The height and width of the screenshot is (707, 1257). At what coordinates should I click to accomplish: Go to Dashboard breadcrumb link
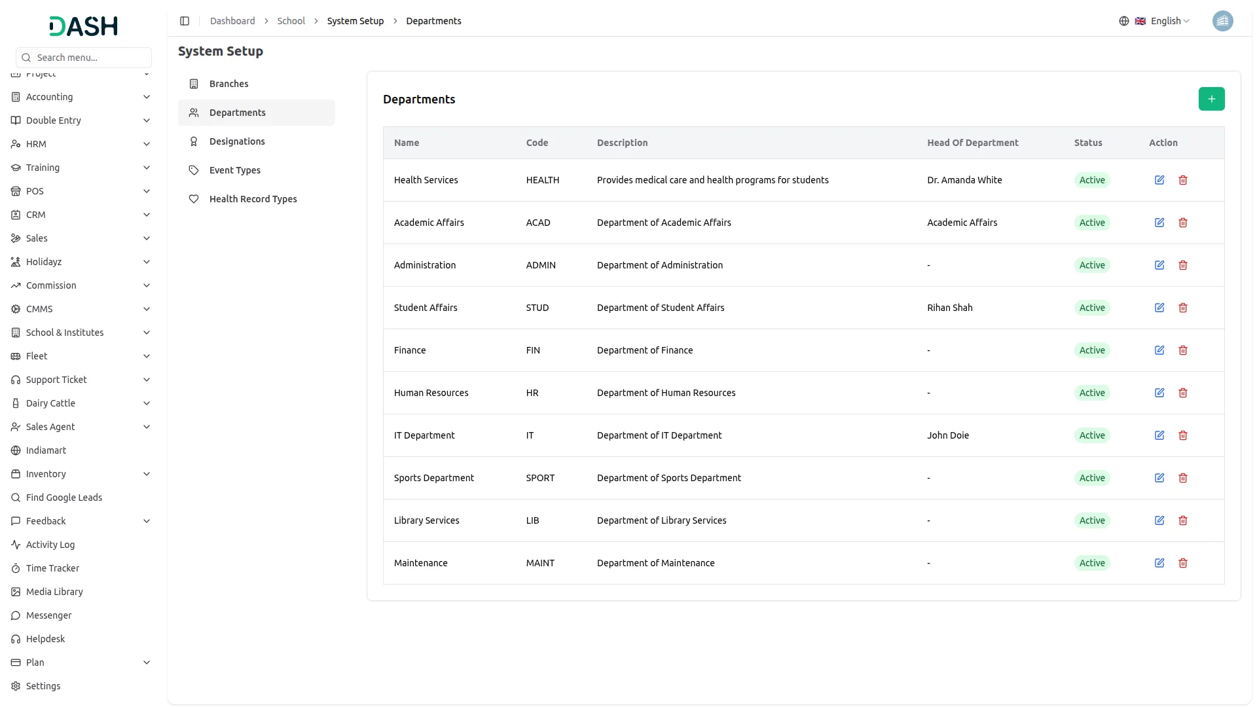[x=232, y=21]
